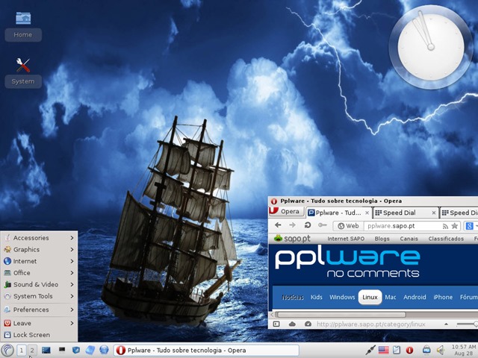Viewport: 478px width, 358px height.
Task: Open the US flag keyboard layout indicator
Action: coord(383,351)
